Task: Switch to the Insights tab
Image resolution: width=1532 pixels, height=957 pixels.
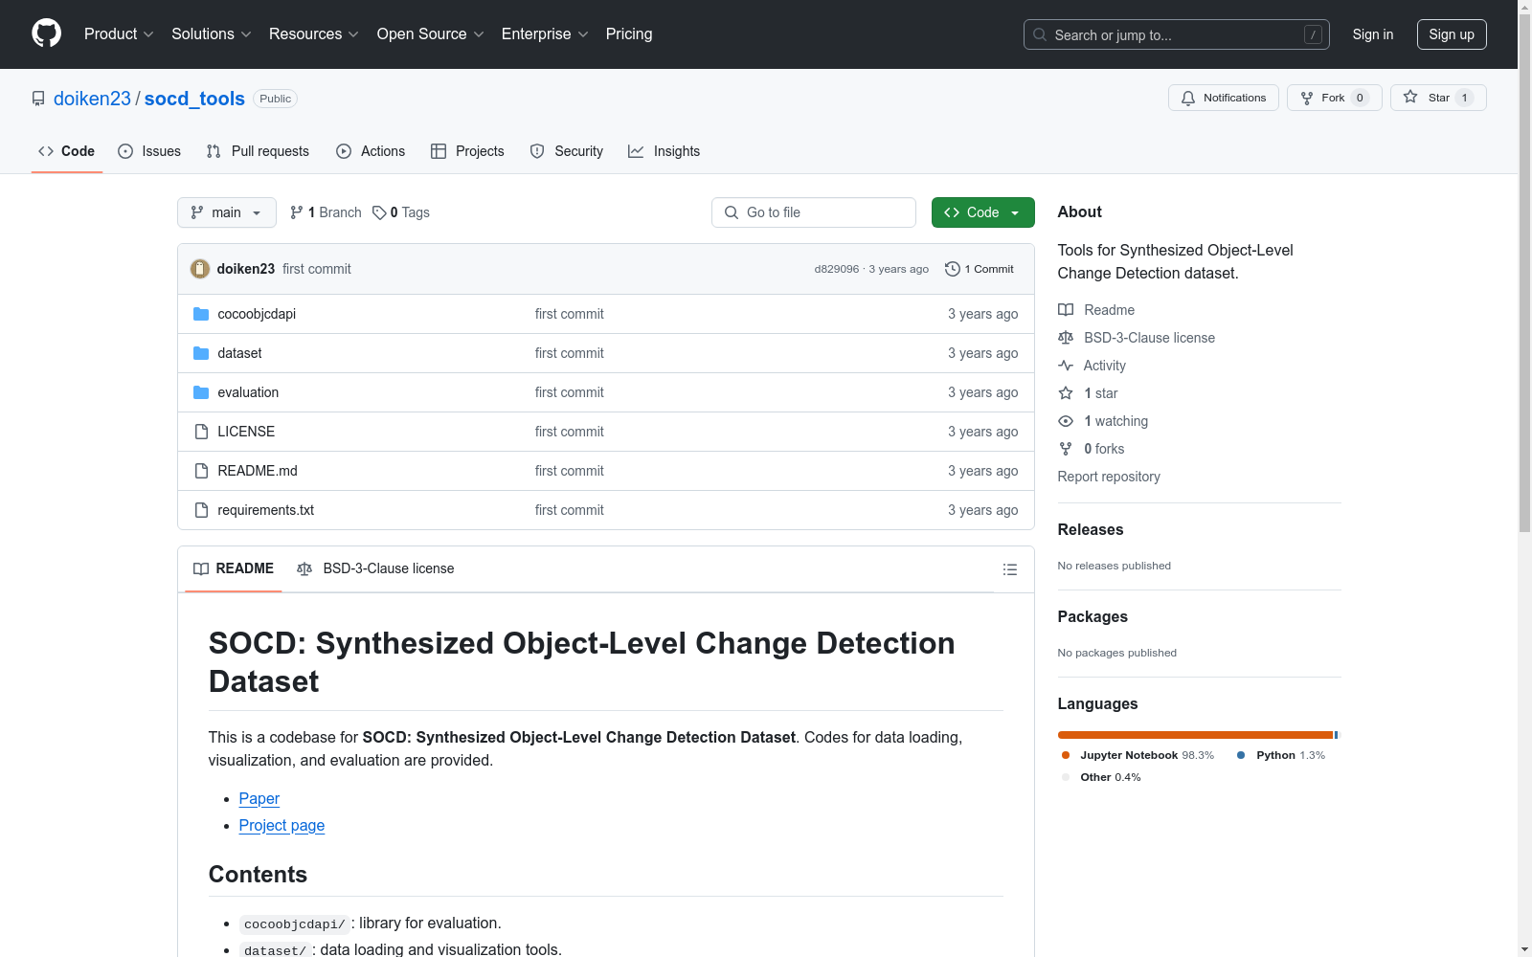Action: (664, 151)
